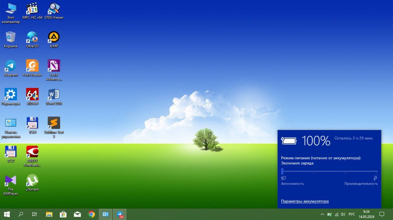Select the UltraISO desktop shortcut
The height and width of the screenshot is (220, 393).
tap(32, 40)
